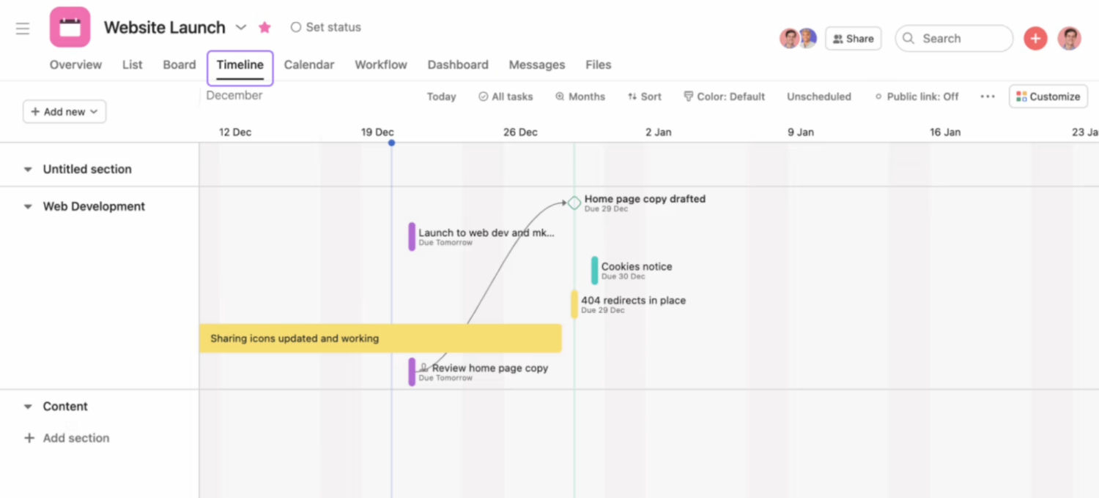This screenshot has height=498, width=1099.
Task: Click the pink Website Launch project icon
Action: tap(70, 26)
